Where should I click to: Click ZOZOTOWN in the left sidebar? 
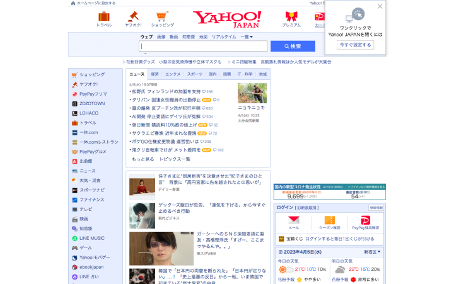click(91, 103)
